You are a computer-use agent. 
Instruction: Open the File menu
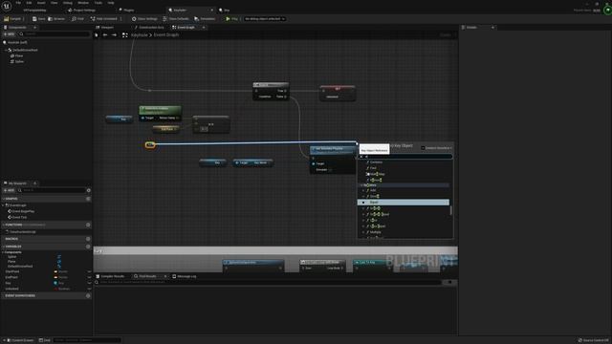point(18,3)
